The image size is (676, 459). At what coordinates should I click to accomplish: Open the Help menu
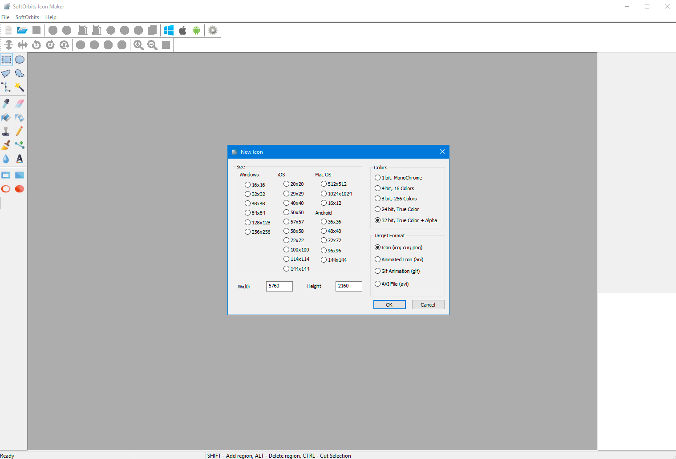pos(51,17)
